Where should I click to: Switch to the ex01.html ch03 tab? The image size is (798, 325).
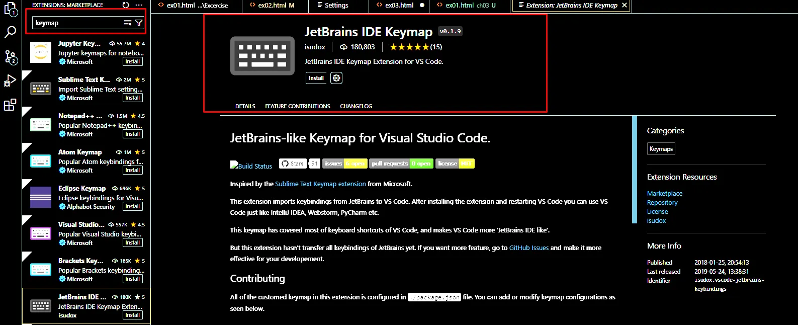click(x=470, y=6)
